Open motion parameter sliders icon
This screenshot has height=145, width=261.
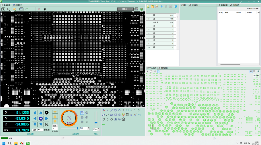(x=47, y=124)
